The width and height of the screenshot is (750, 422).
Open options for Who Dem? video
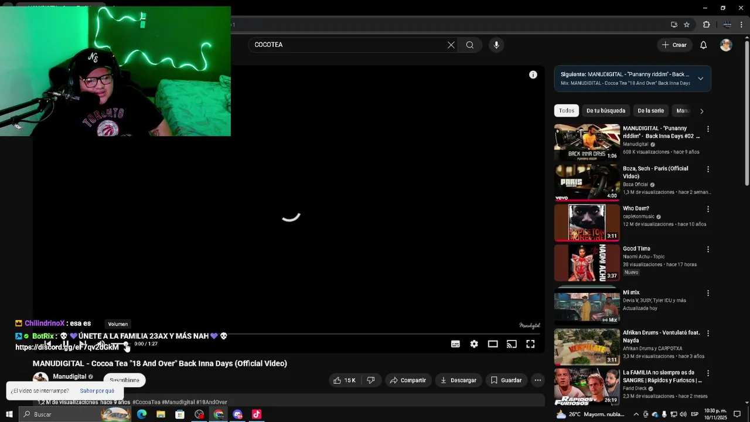pyautogui.click(x=708, y=209)
